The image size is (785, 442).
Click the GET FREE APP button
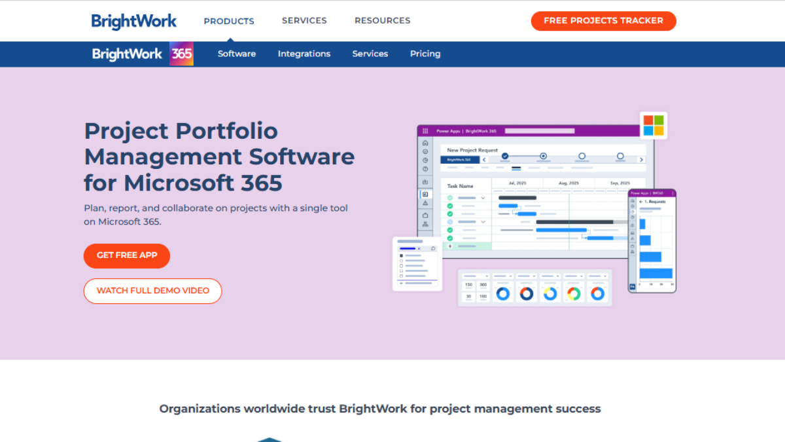pos(126,256)
